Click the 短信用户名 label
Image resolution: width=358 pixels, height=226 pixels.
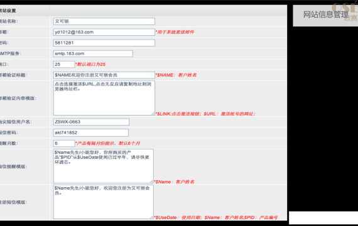click(x=16, y=122)
